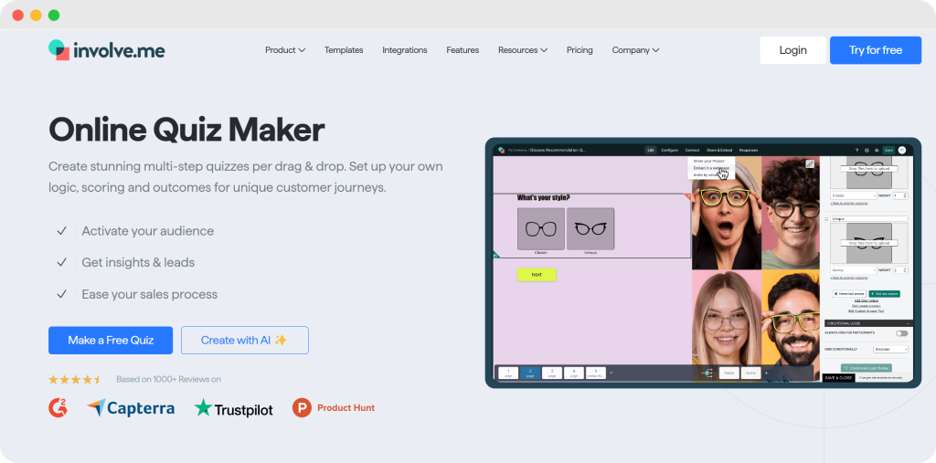Screen dimensions: 936x463
Task: Click Delete last answer
Action: 849,294
